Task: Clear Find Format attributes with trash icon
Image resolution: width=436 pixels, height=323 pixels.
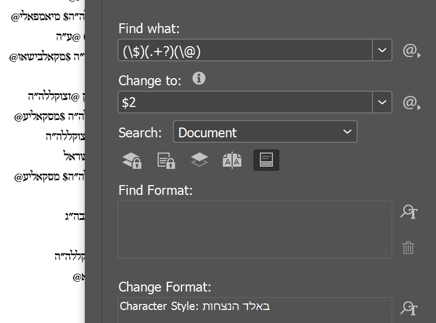Action: (x=408, y=248)
